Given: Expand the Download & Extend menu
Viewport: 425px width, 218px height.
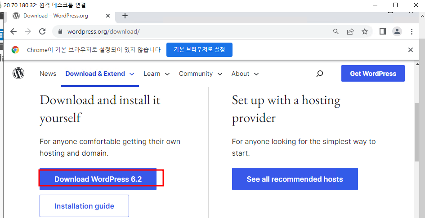Looking at the screenshot, I should [x=100, y=74].
